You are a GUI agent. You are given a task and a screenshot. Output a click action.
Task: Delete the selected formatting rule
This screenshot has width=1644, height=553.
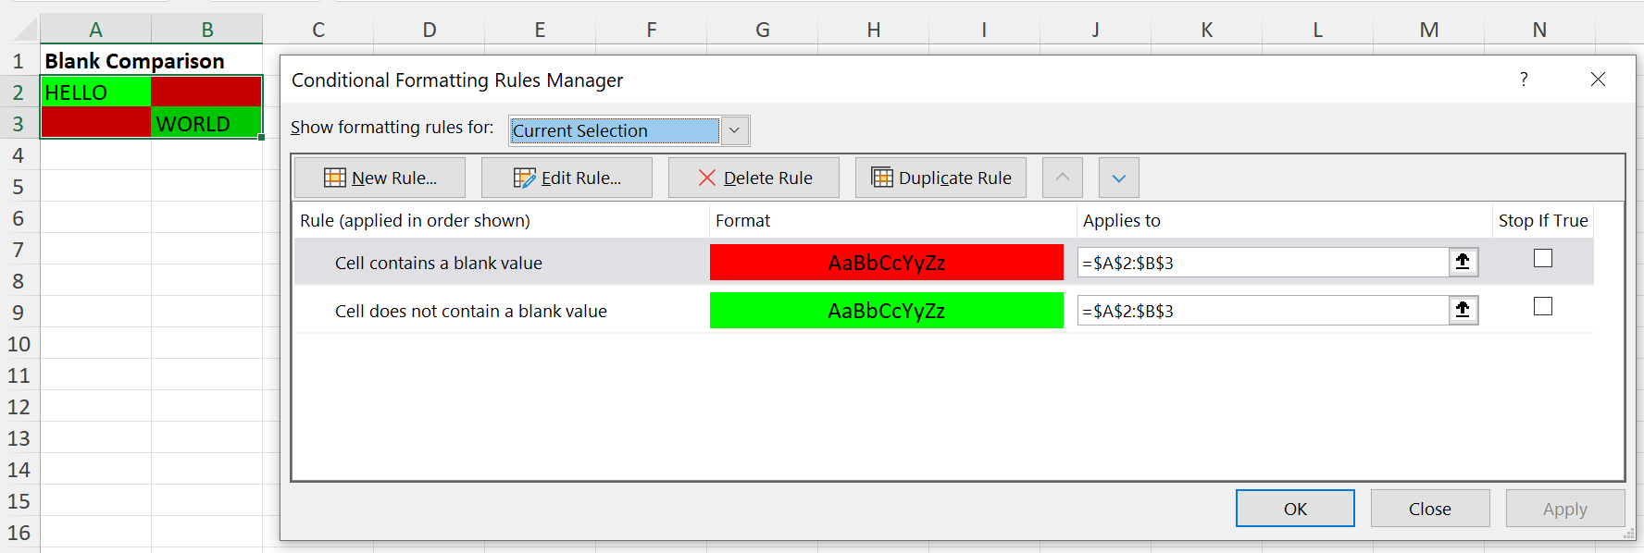[753, 178]
